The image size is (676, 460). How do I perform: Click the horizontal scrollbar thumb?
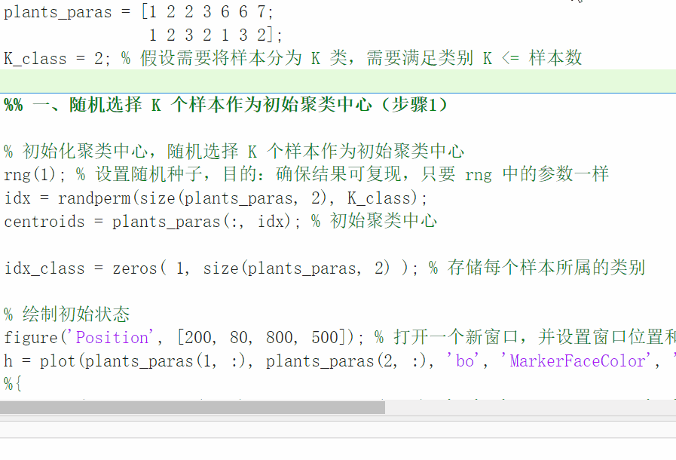(x=192, y=407)
